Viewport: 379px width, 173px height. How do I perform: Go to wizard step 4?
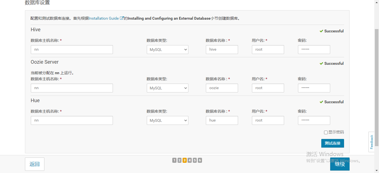click(x=189, y=160)
